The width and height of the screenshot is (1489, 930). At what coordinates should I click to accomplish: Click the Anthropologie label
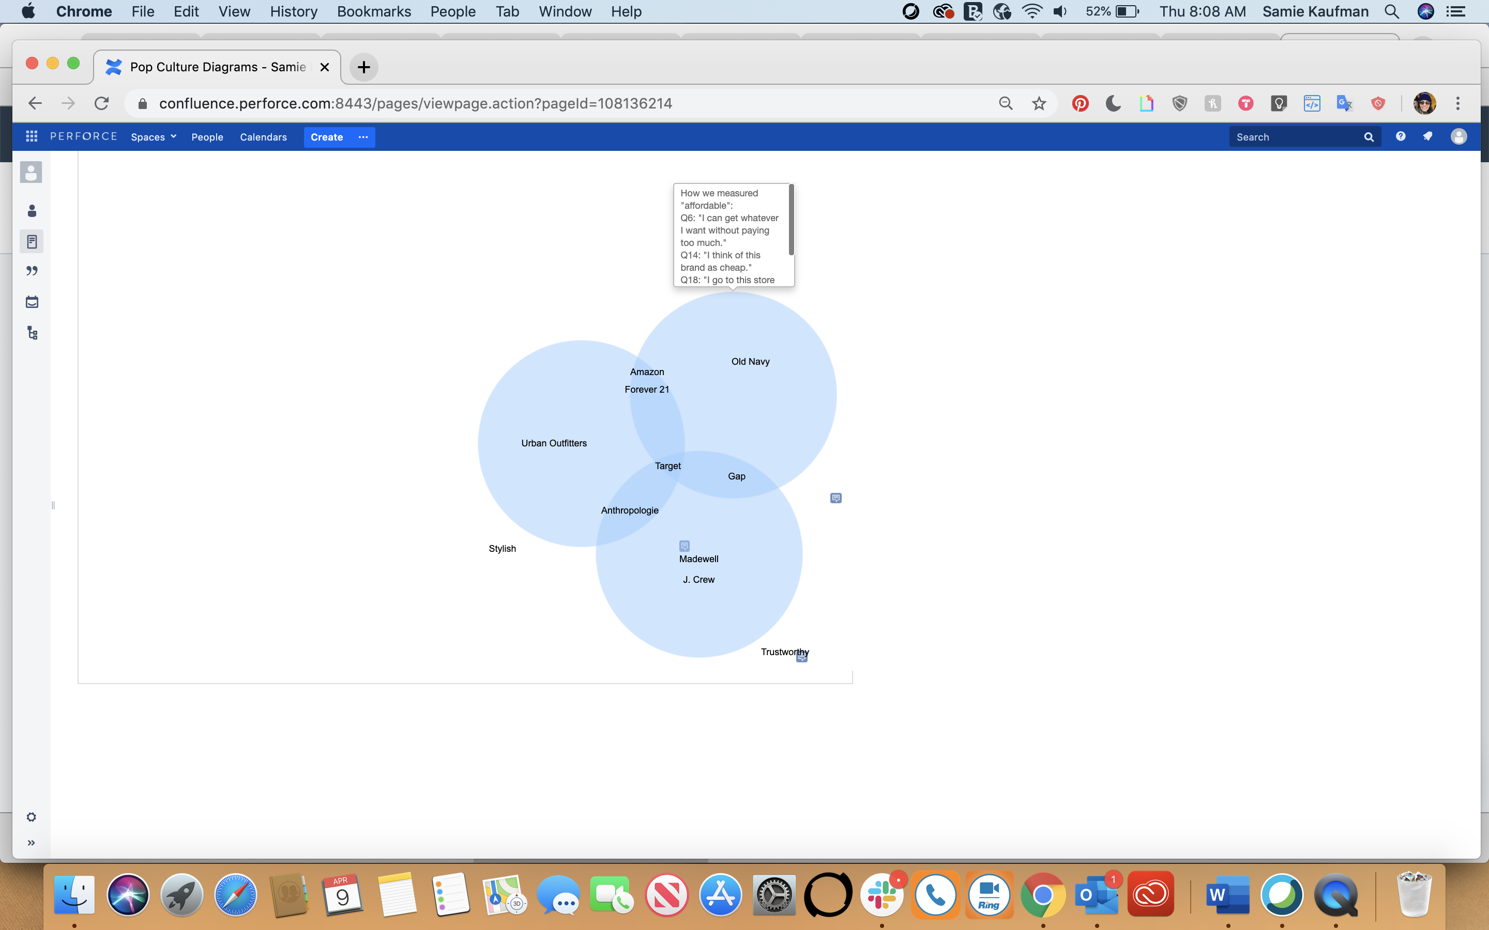[x=629, y=510]
